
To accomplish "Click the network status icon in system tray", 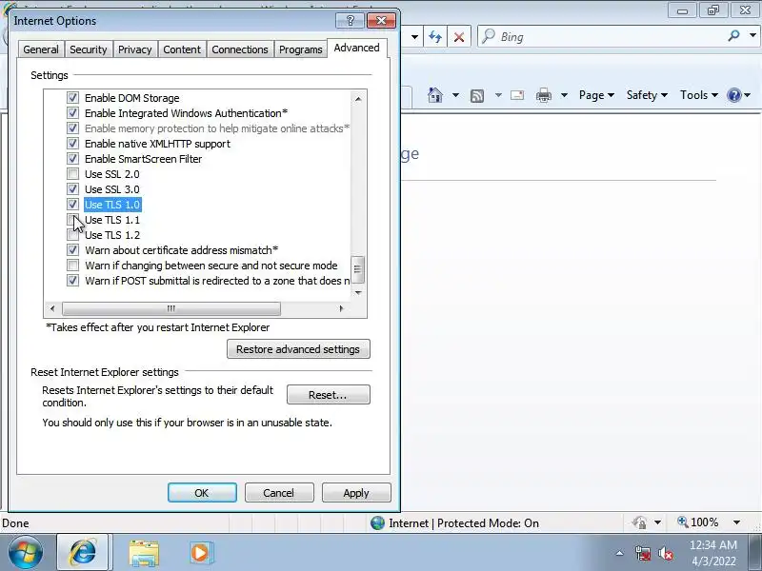I will pyautogui.click(x=642, y=553).
